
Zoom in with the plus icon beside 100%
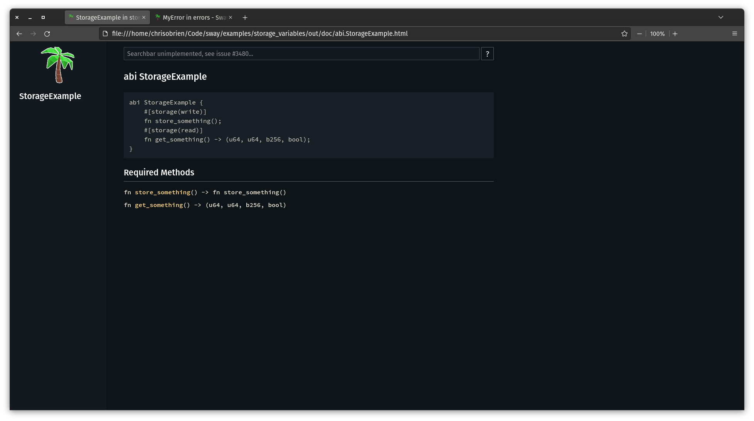click(x=675, y=34)
